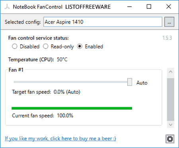Click the version number 1.5.3 label

pyautogui.click(x=167, y=38)
